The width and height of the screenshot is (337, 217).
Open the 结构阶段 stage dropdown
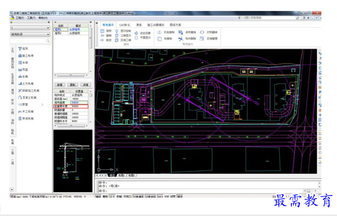(30, 34)
